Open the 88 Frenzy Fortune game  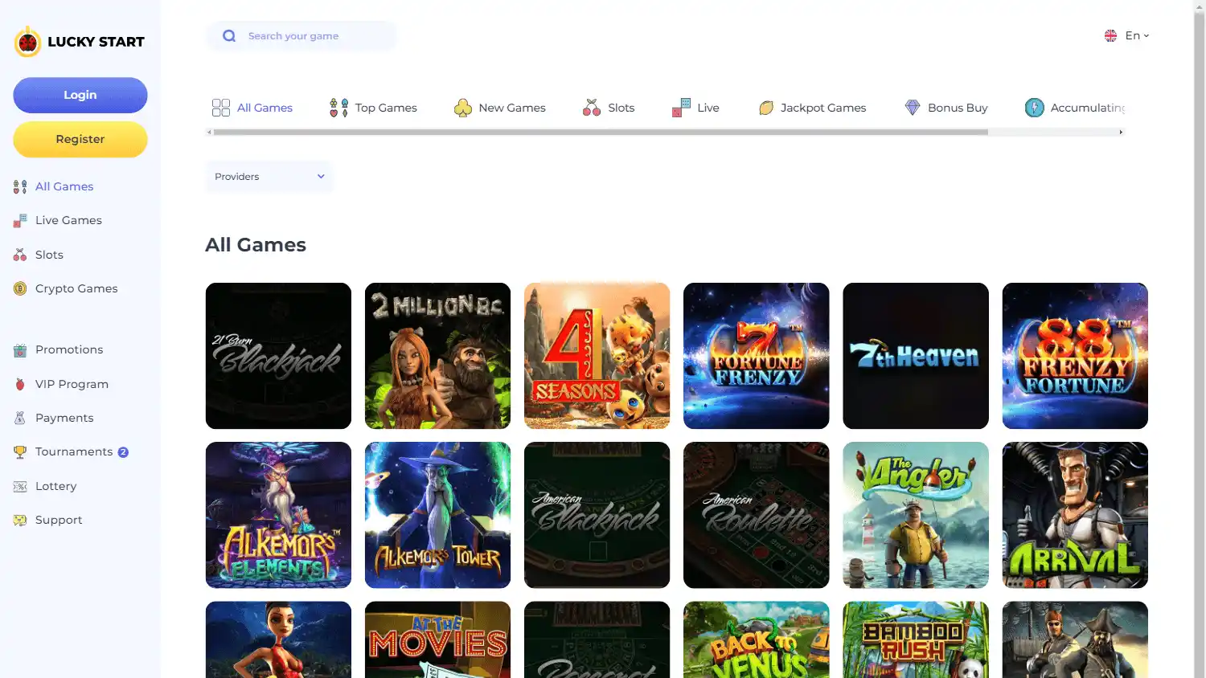(x=1075, y=356)
